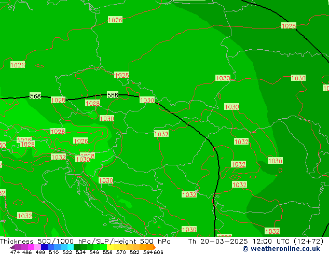Click the bright lime green legend swatch
Screen dimensions: 329x254
(103, 247)
